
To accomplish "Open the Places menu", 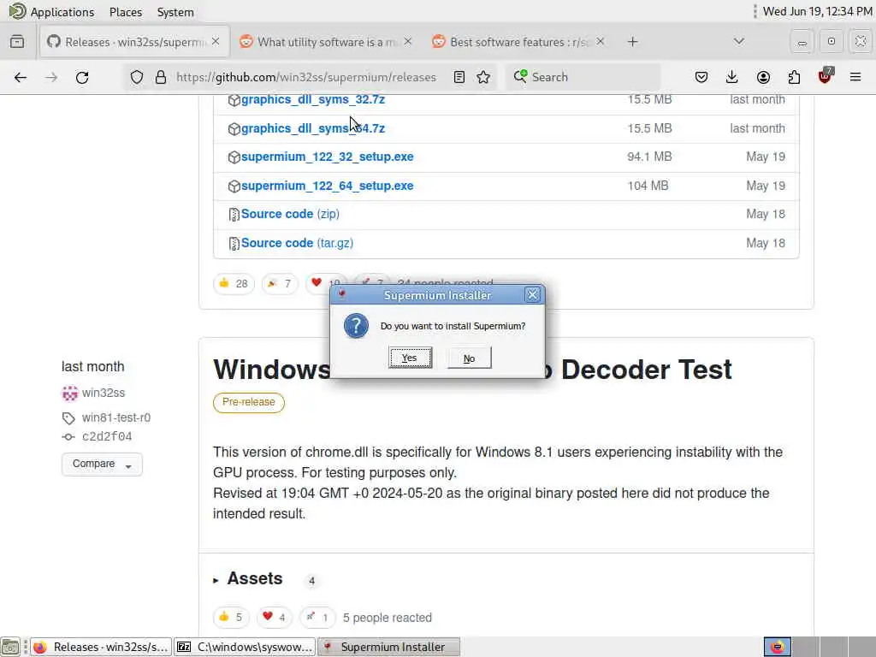I will click(126, 12).
